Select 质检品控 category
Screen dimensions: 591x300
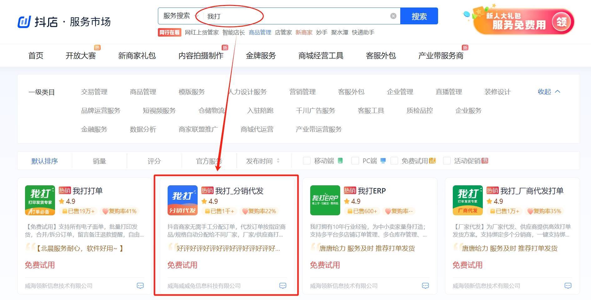coord(420,111)
